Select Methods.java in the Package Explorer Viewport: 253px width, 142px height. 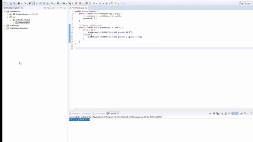tap(23, 22)
